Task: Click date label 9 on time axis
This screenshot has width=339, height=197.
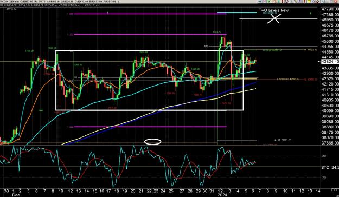Action: pos(276,191)
